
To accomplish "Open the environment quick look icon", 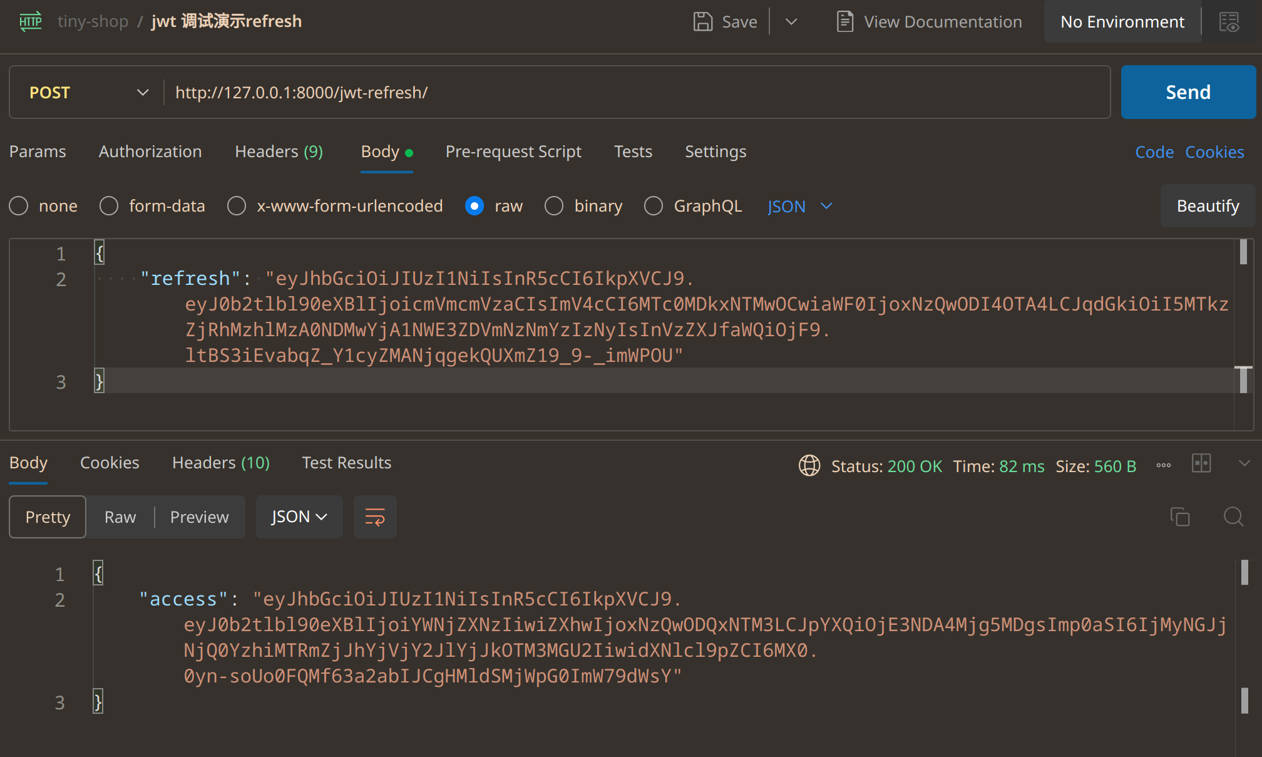I will [x=1229, y=22].
